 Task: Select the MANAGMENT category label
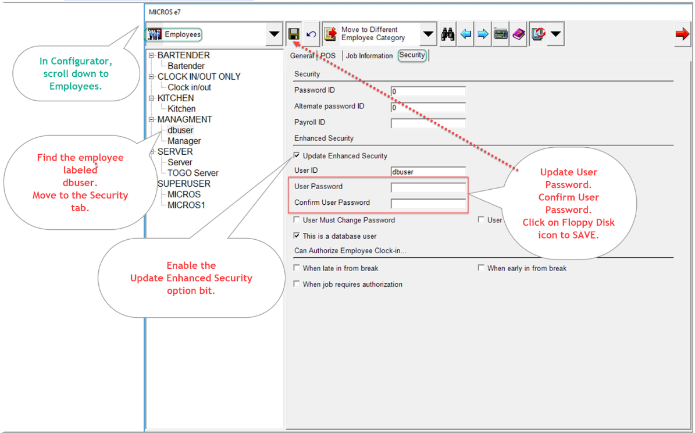click(x=184, y=119)
